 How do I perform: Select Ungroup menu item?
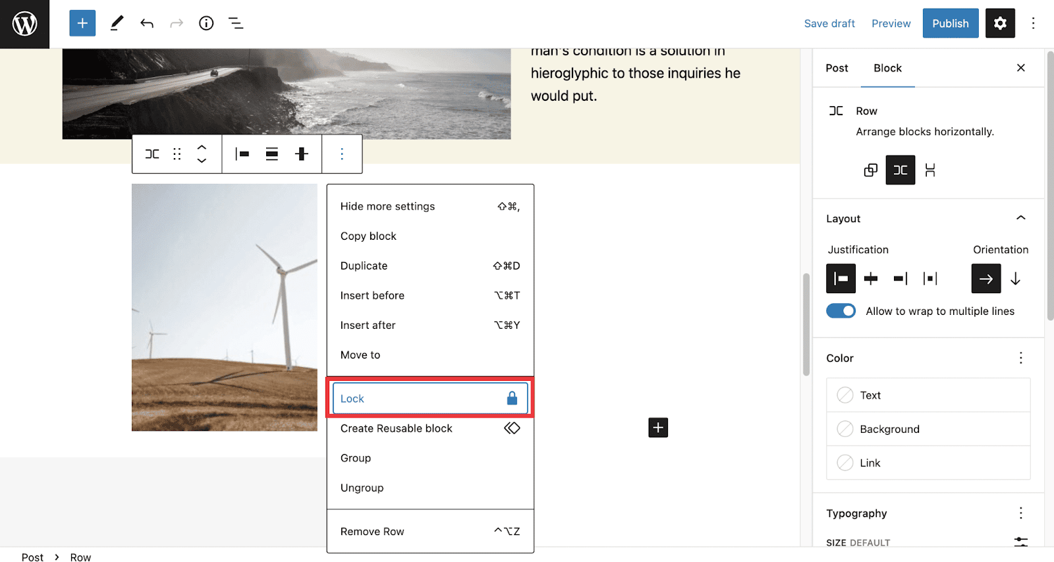click(430, 488)
